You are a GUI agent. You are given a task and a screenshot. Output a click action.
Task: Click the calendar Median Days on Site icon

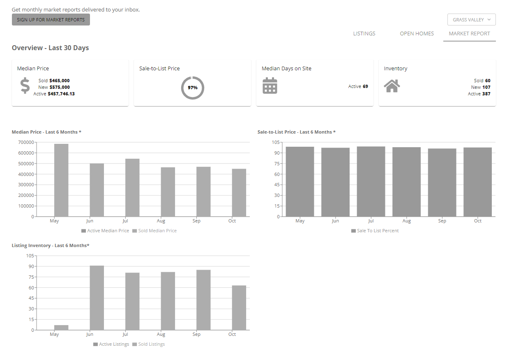270,86
